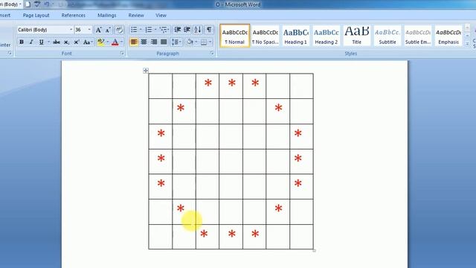Apply center alignment

pos(144,42)
